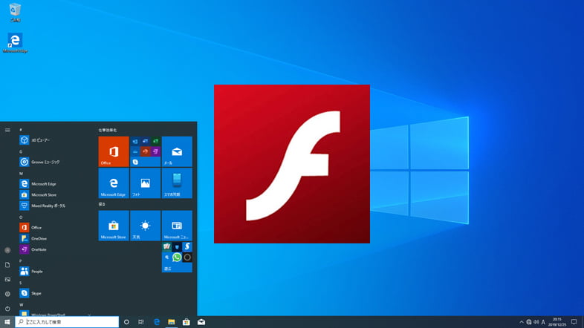Open the Photos tile

pos(145,183)
